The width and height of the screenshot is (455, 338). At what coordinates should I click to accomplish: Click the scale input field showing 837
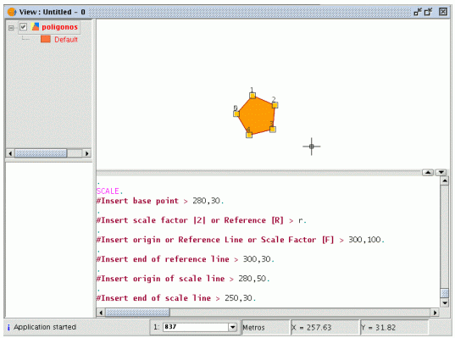coord(196,327)
